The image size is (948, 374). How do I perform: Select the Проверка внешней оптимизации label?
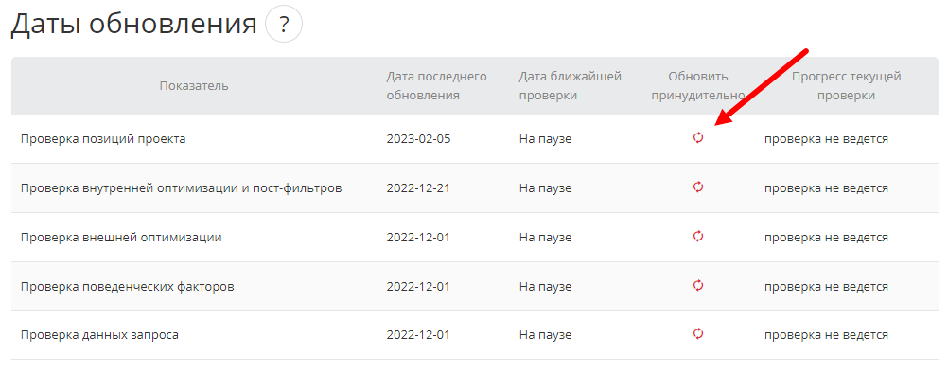click(x=121, y=238)
